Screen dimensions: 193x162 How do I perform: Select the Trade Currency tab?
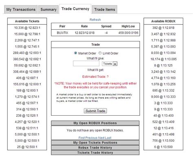75,9
